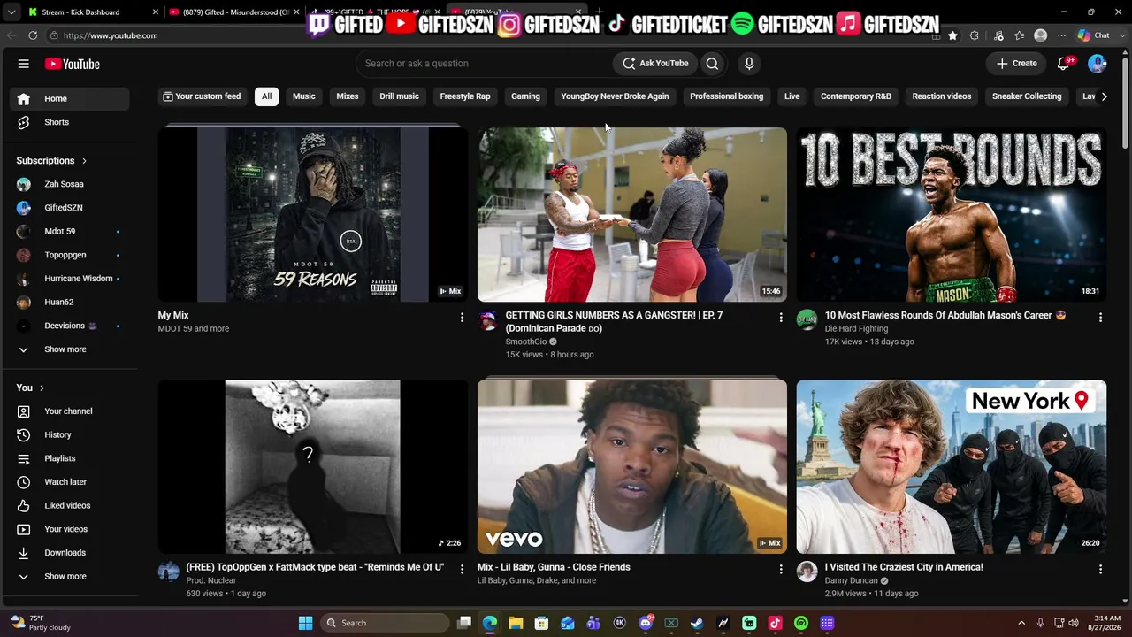The height and width of the screenshot is (637, 1132).
Task: Open Watch later in the sidebar
Action: tap(70, 482)
